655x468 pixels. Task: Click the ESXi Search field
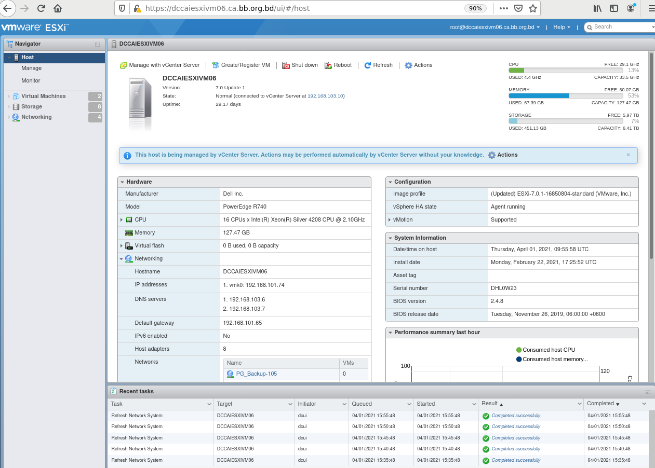coord(620,27)
